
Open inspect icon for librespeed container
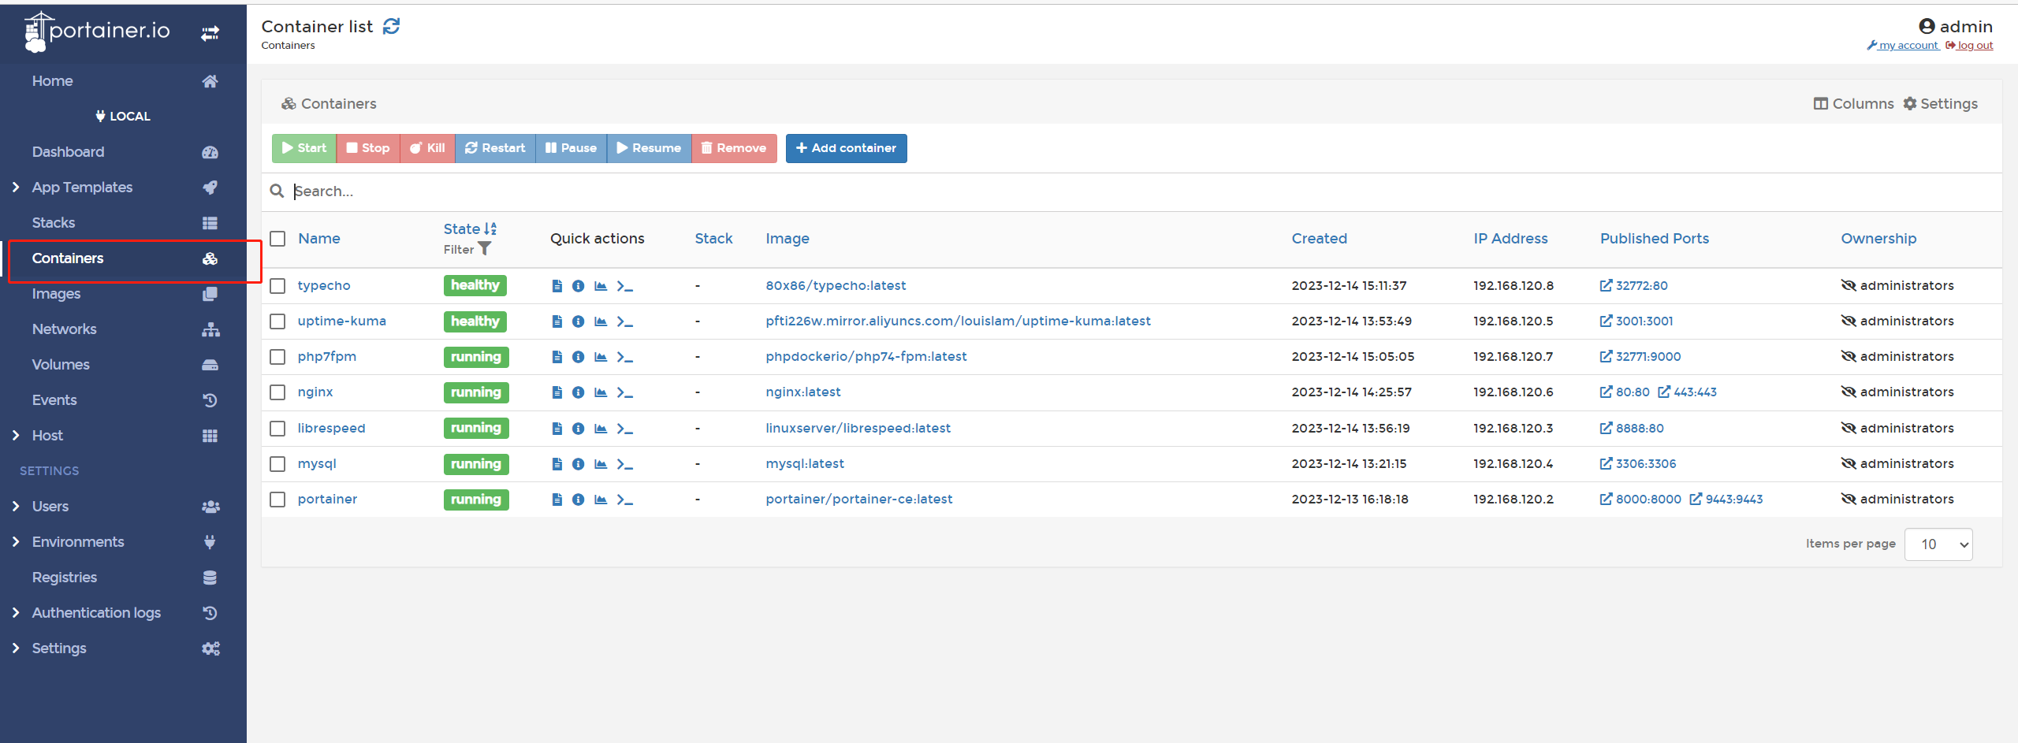(578, 429)
